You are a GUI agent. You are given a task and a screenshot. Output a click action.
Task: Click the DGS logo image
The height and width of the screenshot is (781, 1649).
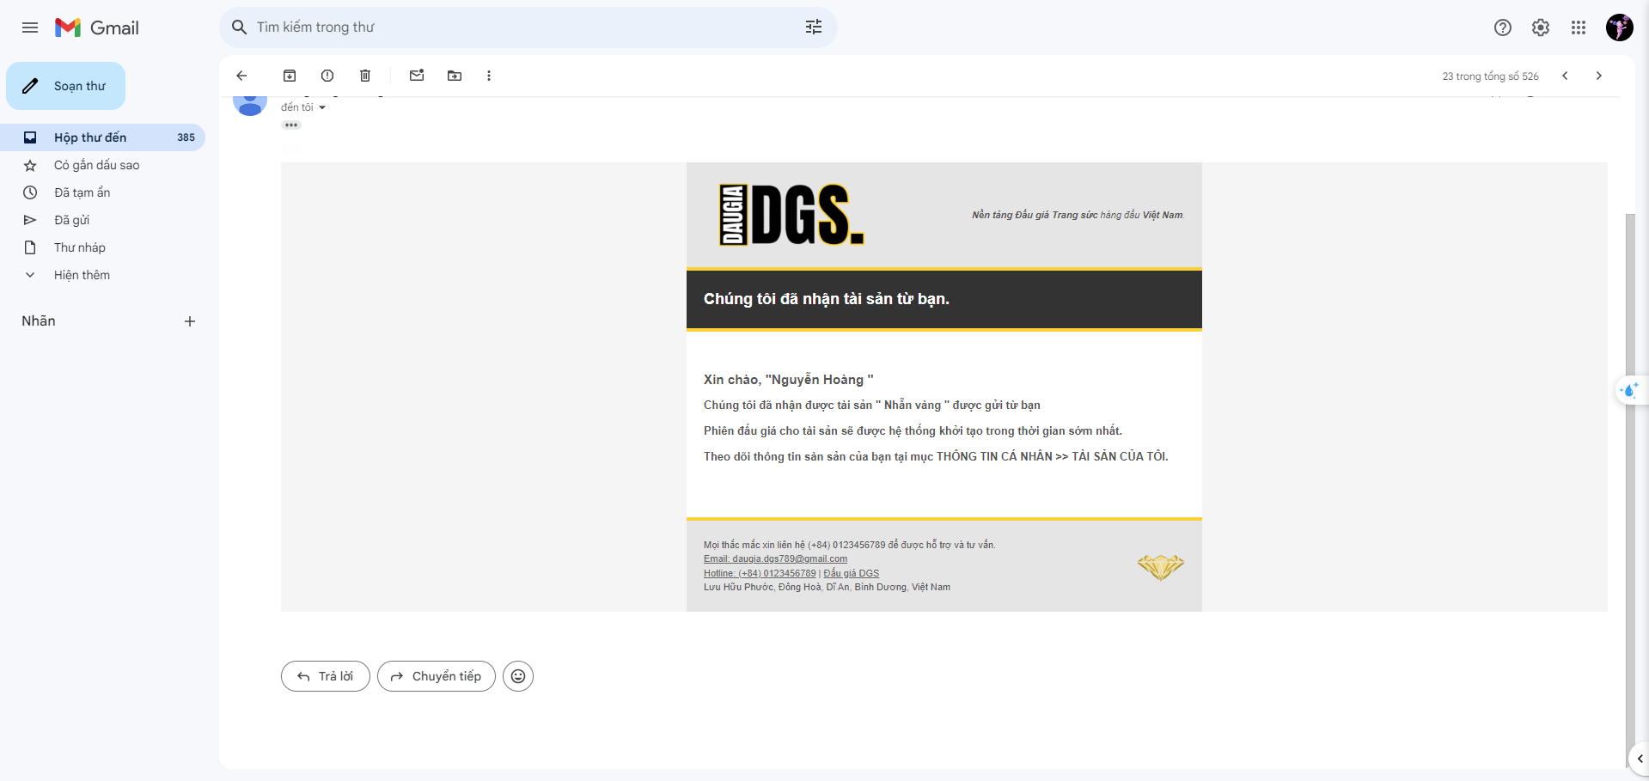pyautogui.click(x=791, y=215)
